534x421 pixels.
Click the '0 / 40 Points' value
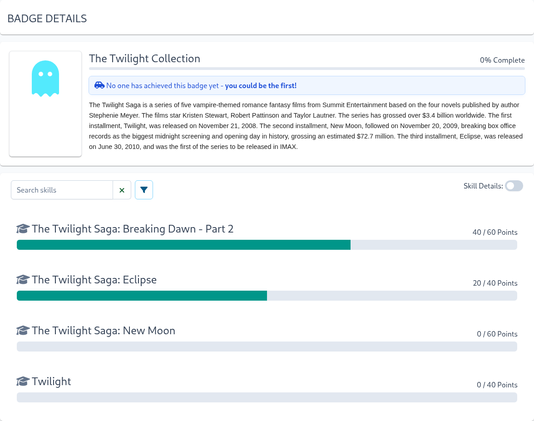(x=497, y=385)
